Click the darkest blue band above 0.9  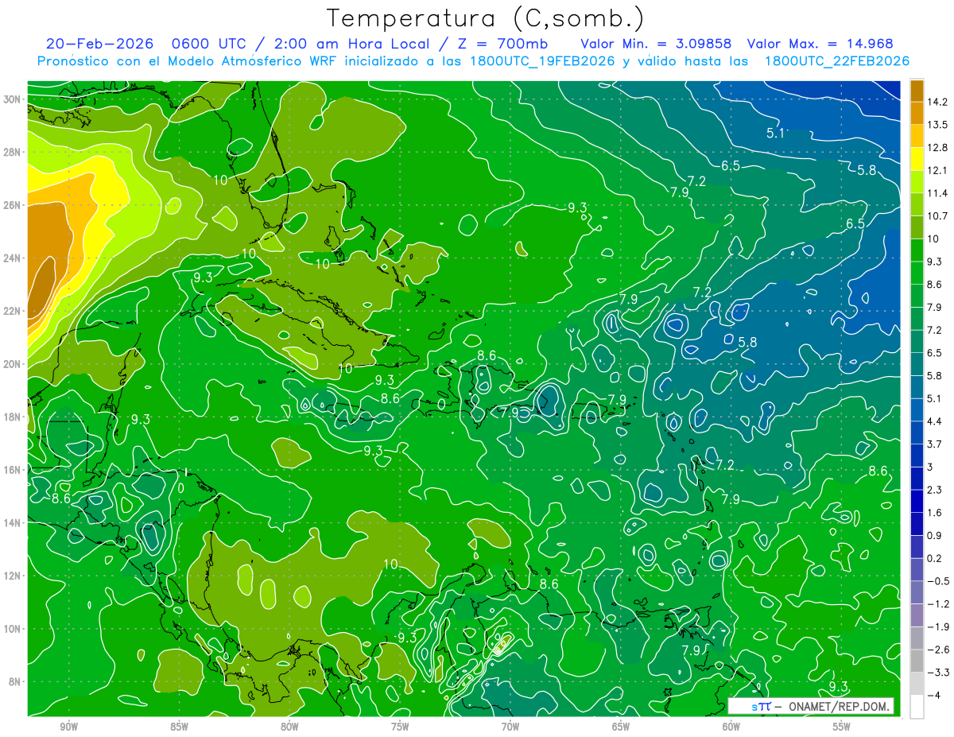pos(917,523)
